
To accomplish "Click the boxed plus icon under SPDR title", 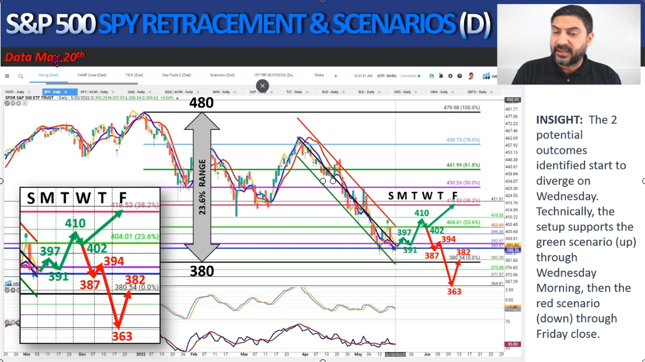I will (x=25, y=104).
